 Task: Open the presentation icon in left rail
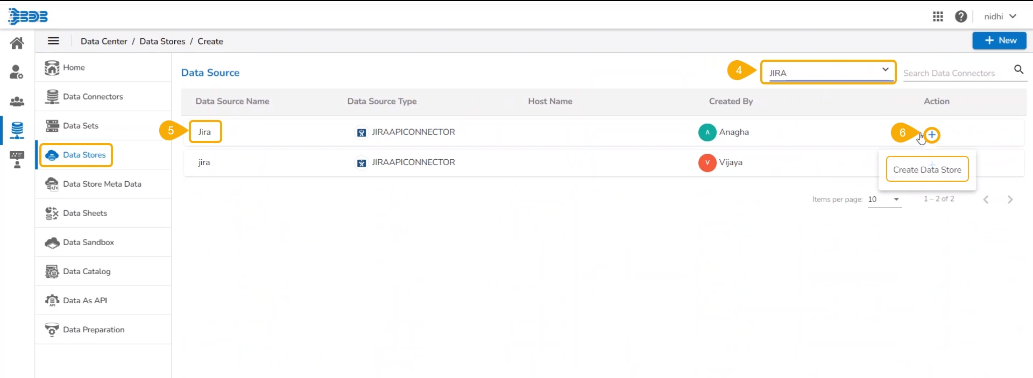tap(17, 160)
